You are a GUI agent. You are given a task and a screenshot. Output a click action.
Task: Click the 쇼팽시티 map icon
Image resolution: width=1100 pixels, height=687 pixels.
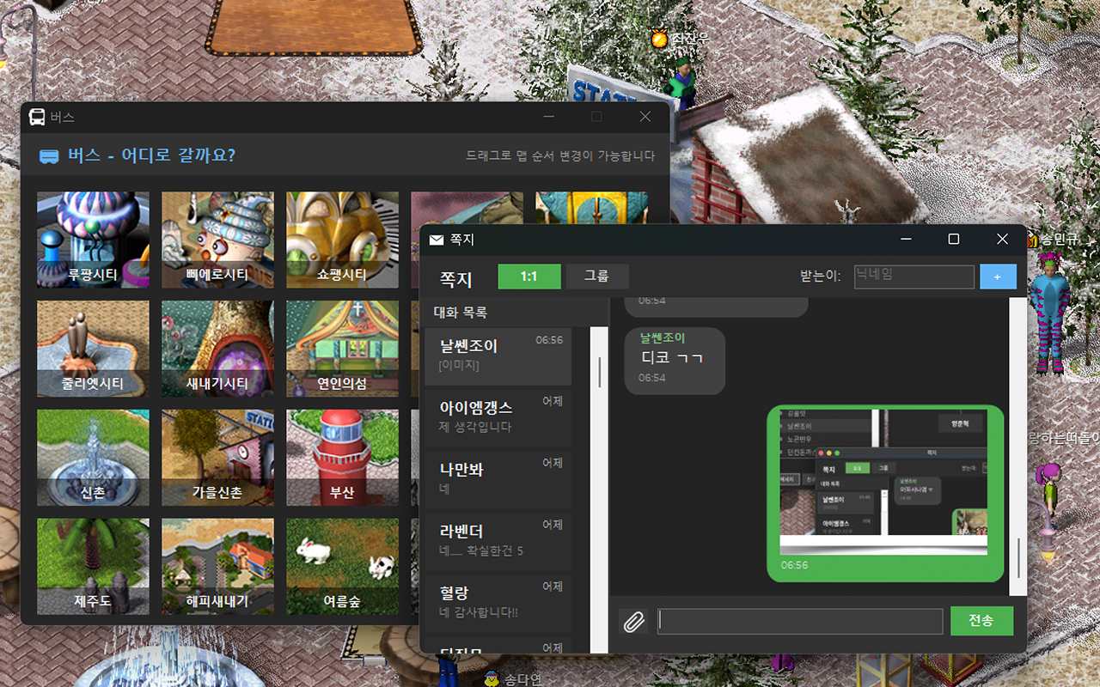point(342,240)
